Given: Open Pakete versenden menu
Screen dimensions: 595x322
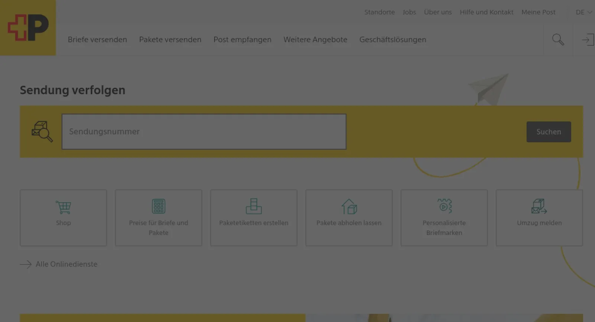Looking at the screenshot, I should [170, 39].
